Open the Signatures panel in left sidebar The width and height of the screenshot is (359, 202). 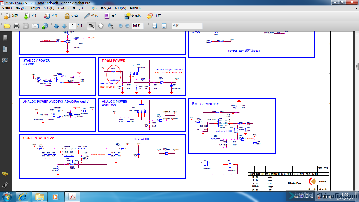[5, 60]
